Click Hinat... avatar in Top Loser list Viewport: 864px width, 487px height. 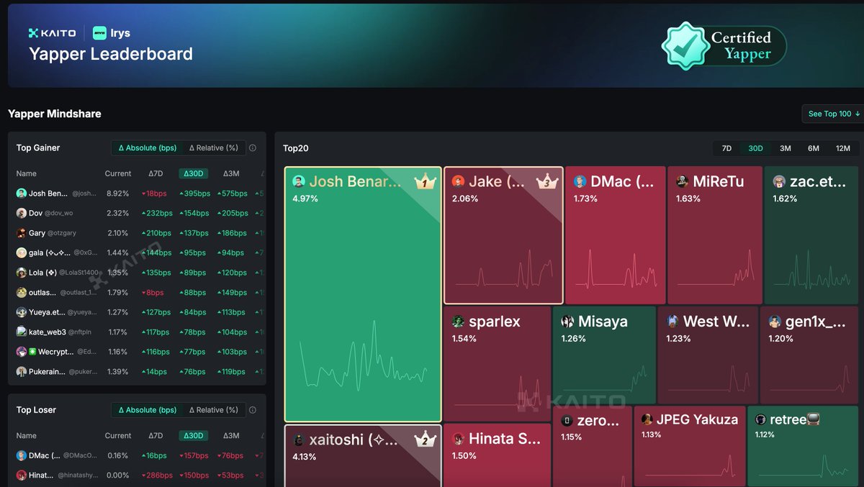pos(22,475)
